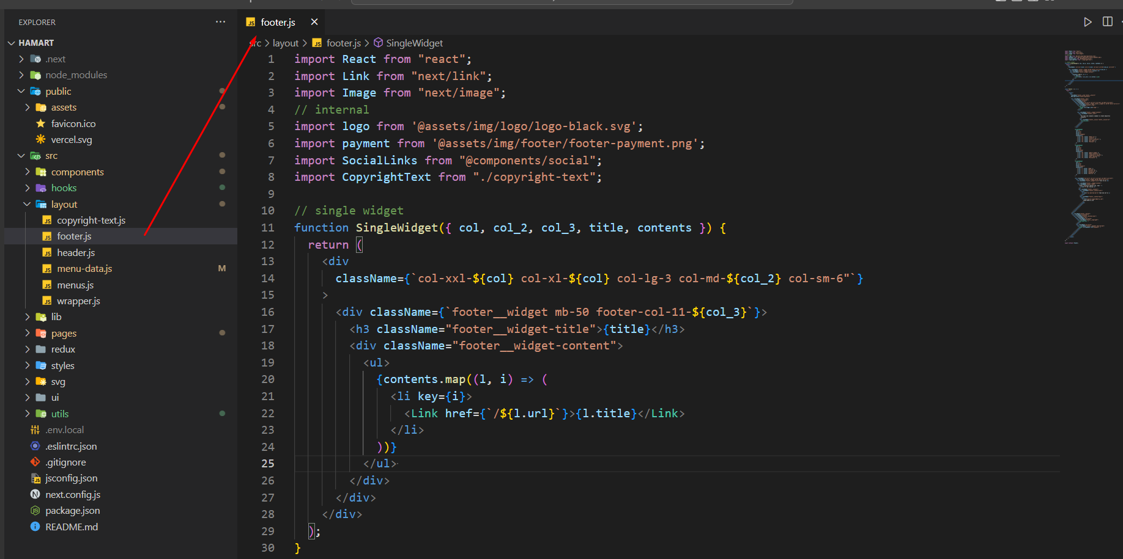Click the vercel.svg file icon
The height and width of the screenshot is (559, 1123).
pos(41,139)
